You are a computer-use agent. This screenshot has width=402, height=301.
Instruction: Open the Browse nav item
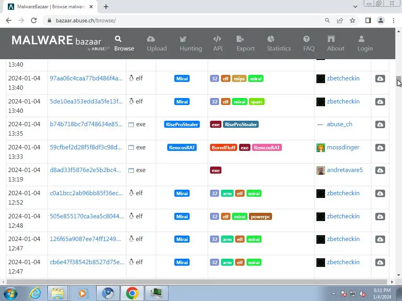124,44
